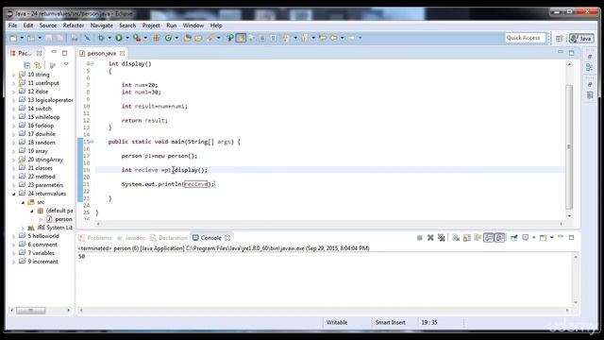The image size is (604, 340).
Task: Open the Navigate menu
Action: pos(102,25)
